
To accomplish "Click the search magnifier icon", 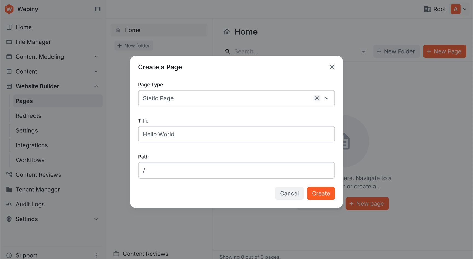I will (227, 51).
